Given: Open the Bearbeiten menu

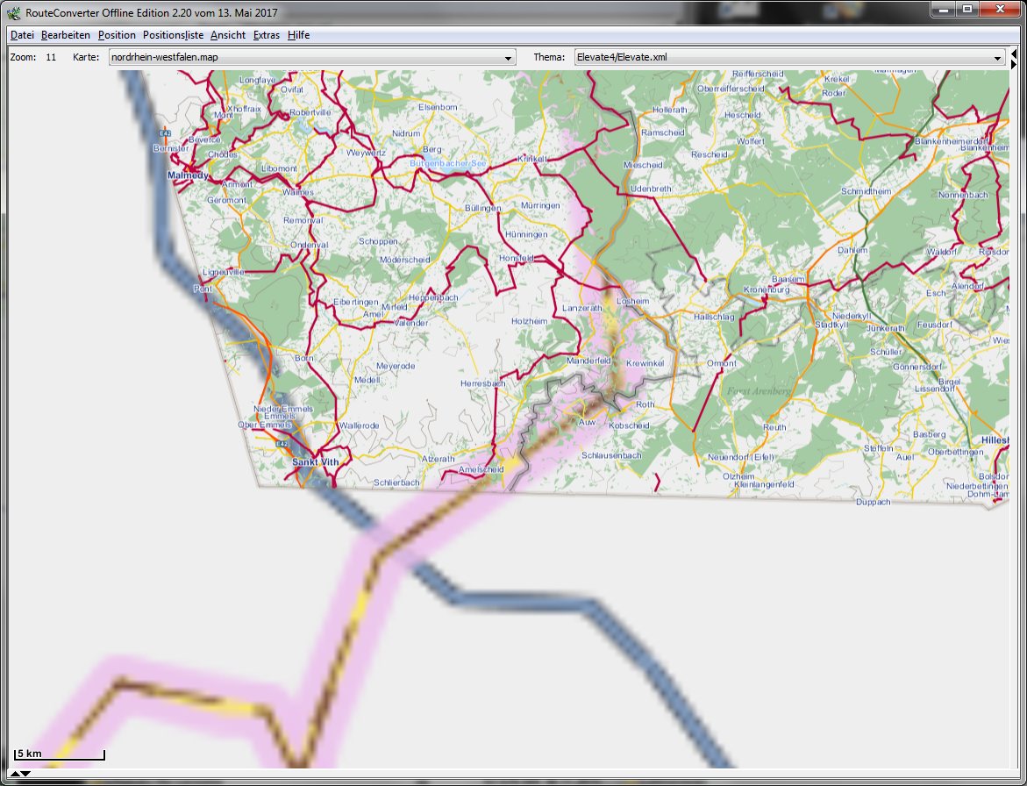Looking at the screenshot, I should click(66, 35).
